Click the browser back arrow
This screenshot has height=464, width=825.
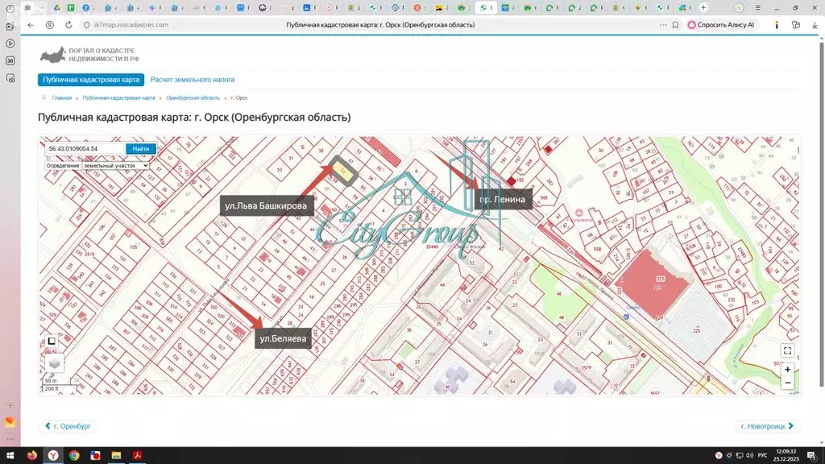[31, 25]
